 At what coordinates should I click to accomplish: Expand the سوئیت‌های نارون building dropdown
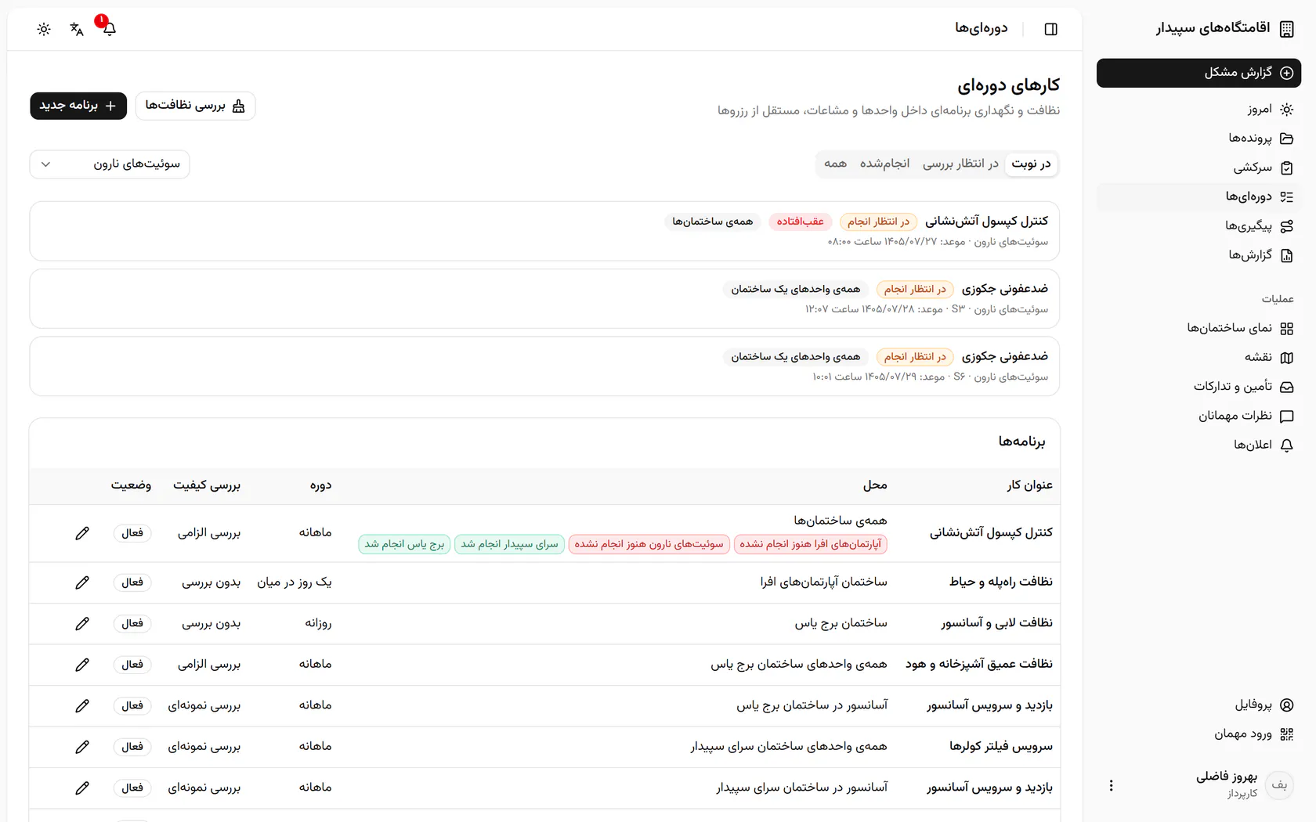(110, 164)
